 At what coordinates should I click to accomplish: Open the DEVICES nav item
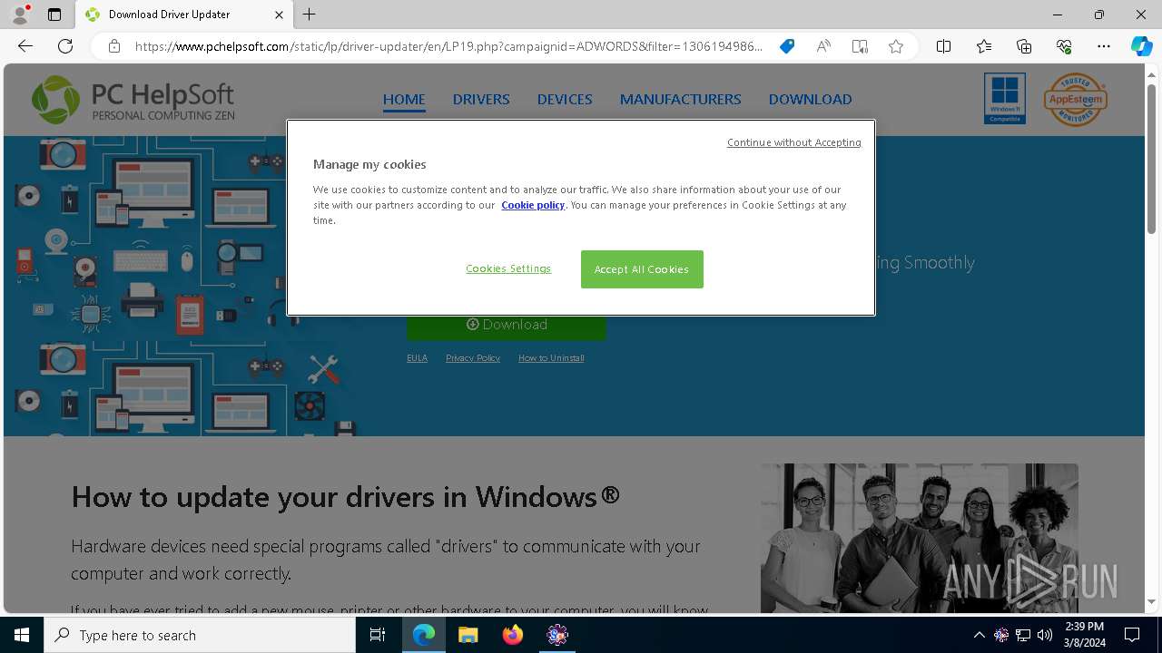pyautogui.click(x=565, y=99)
